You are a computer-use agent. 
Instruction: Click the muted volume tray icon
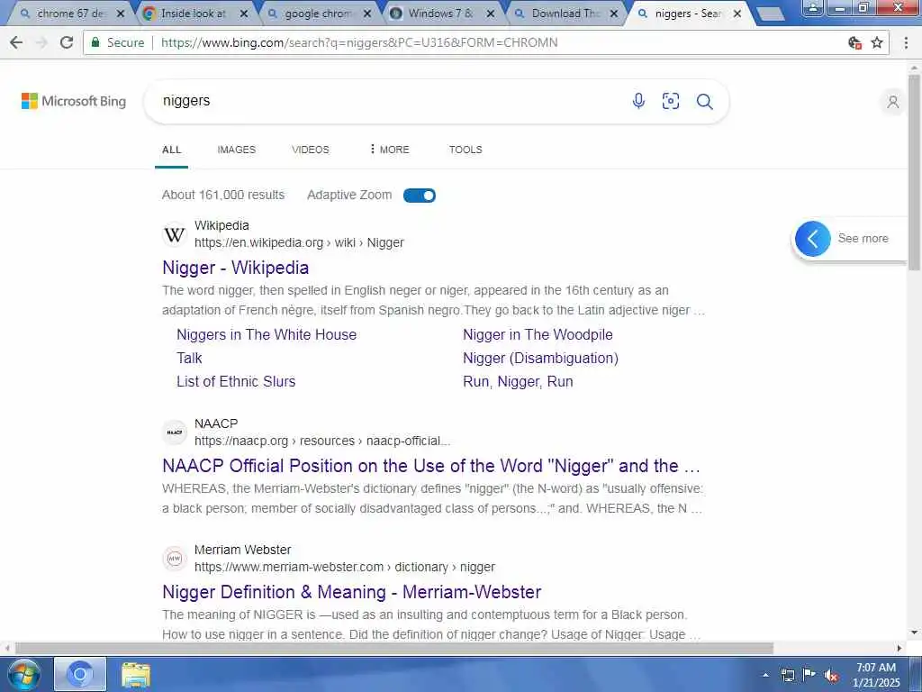[x=831, y=676]
